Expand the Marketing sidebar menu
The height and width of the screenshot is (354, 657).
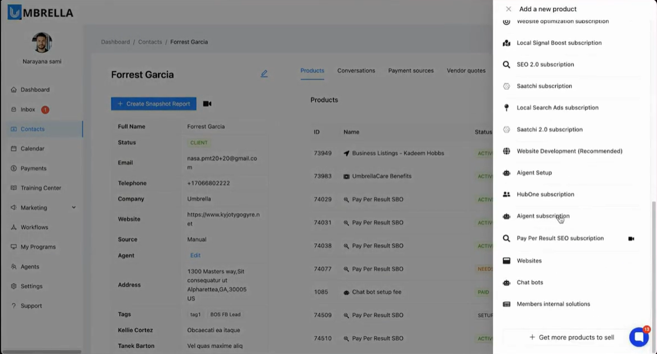point(73,208)
